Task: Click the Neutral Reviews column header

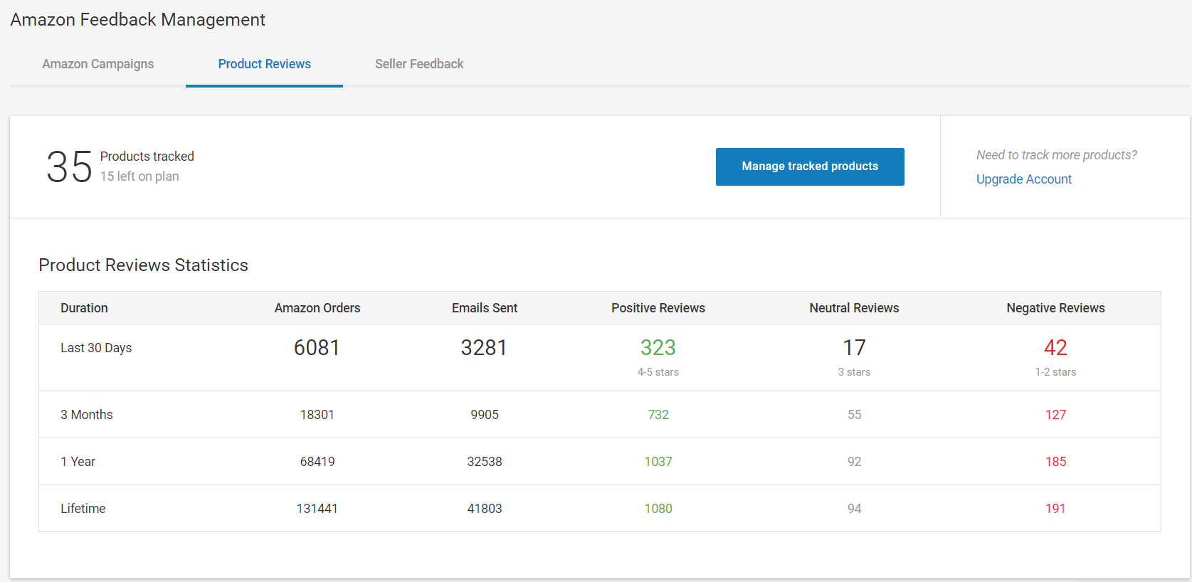Action: pyautogui.click(x=854, y=308)
